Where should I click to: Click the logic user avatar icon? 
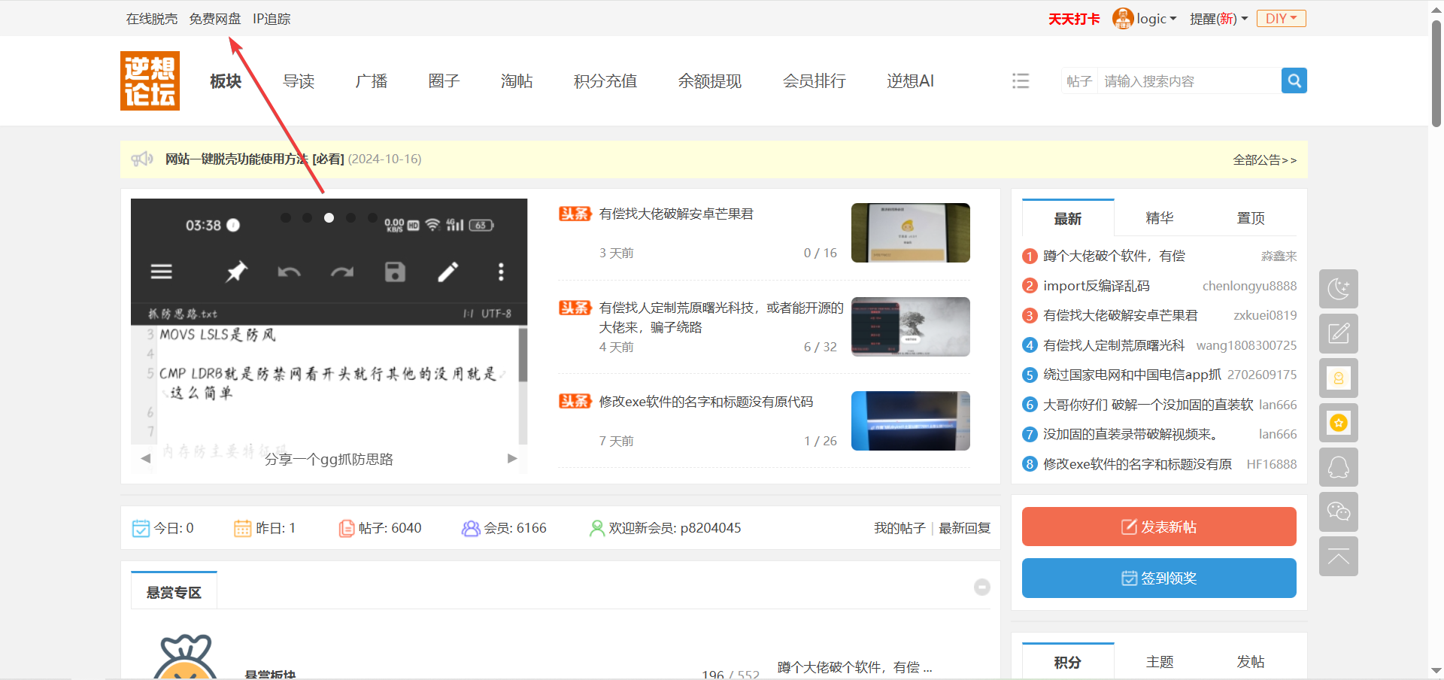1122,18
